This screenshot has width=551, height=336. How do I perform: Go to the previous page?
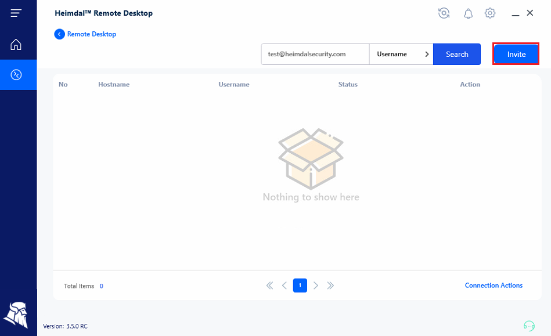284,286
